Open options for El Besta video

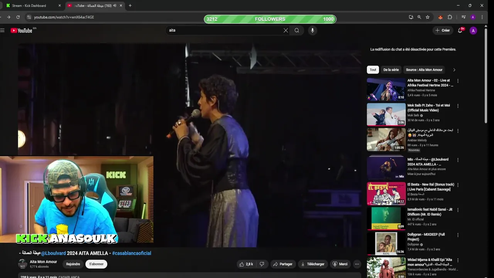click(x=458, y=185)
